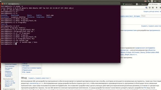The image size is (161, 90).
Task: Open sidebar link Версия для печати
Action: (9, 85)
